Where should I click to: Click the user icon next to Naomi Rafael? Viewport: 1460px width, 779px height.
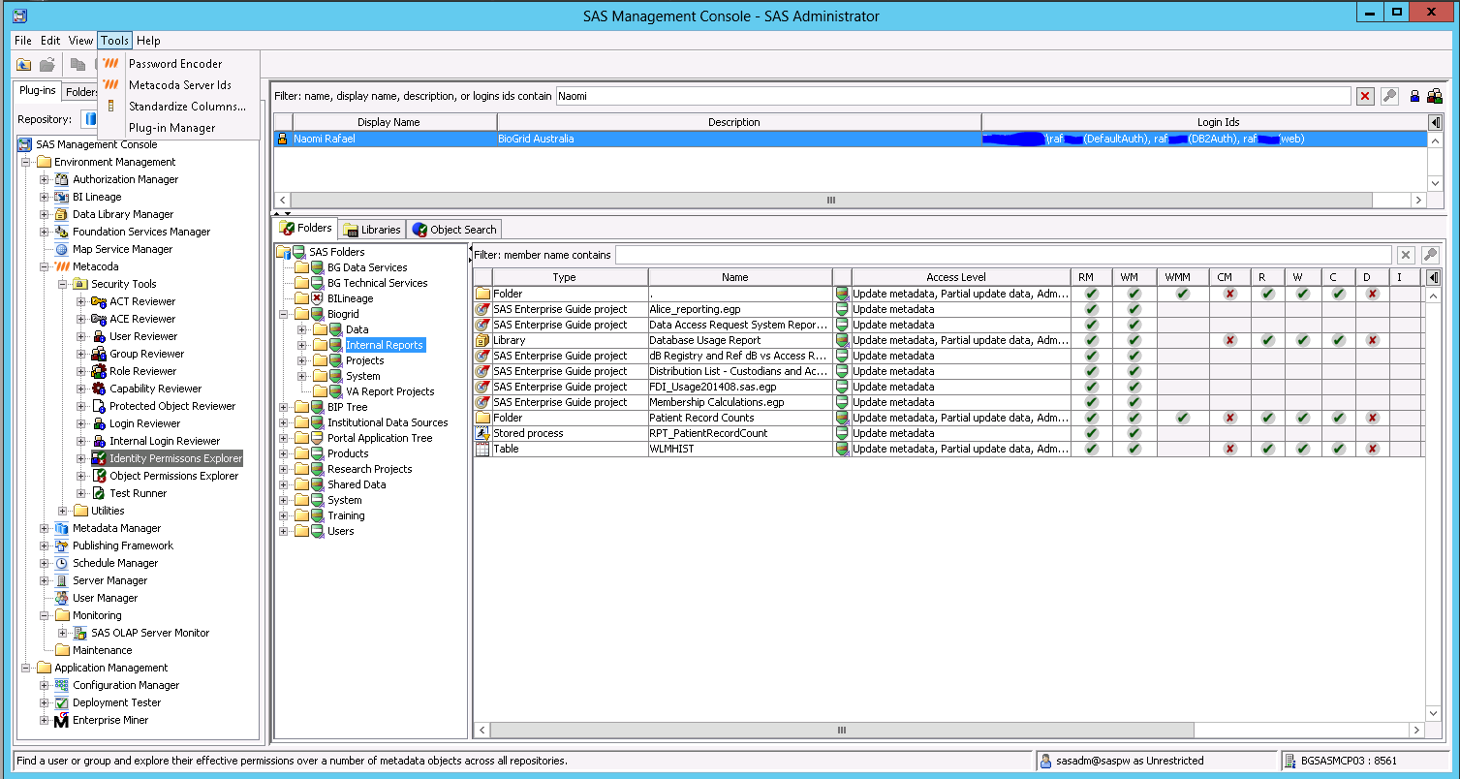click(x=283, y=139)
